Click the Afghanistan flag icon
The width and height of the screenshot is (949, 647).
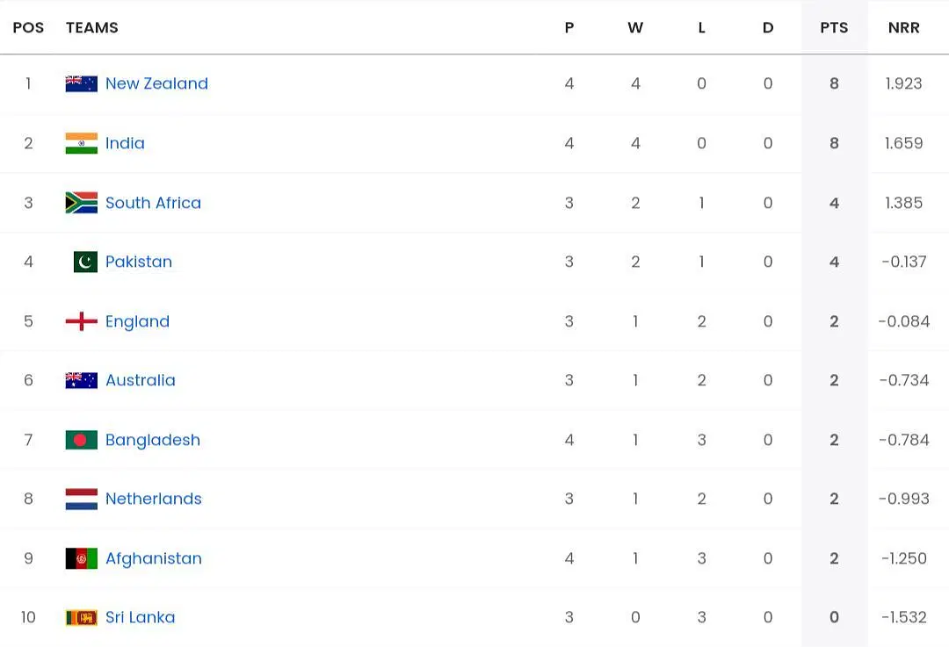coord(81,558)
